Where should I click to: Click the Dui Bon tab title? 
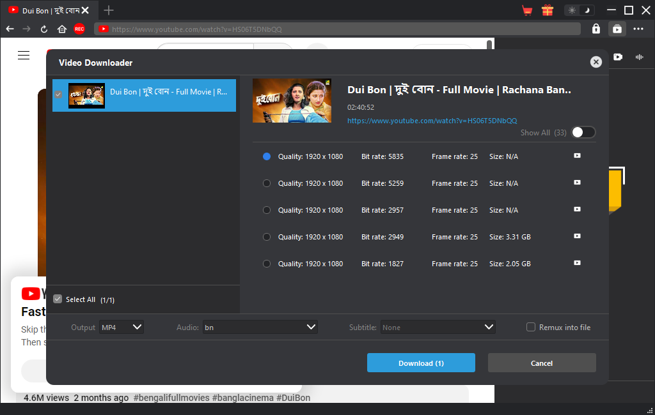coord(51,10)
